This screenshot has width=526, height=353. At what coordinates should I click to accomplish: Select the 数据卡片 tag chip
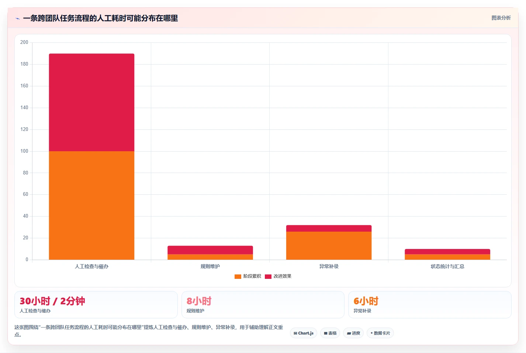(380, 333)
